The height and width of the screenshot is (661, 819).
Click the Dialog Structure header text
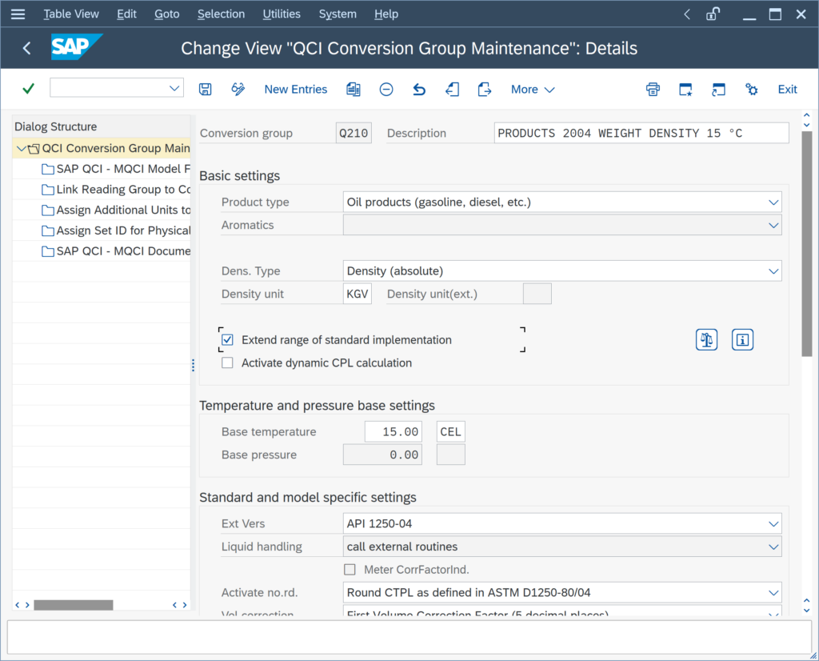[56, 126]
